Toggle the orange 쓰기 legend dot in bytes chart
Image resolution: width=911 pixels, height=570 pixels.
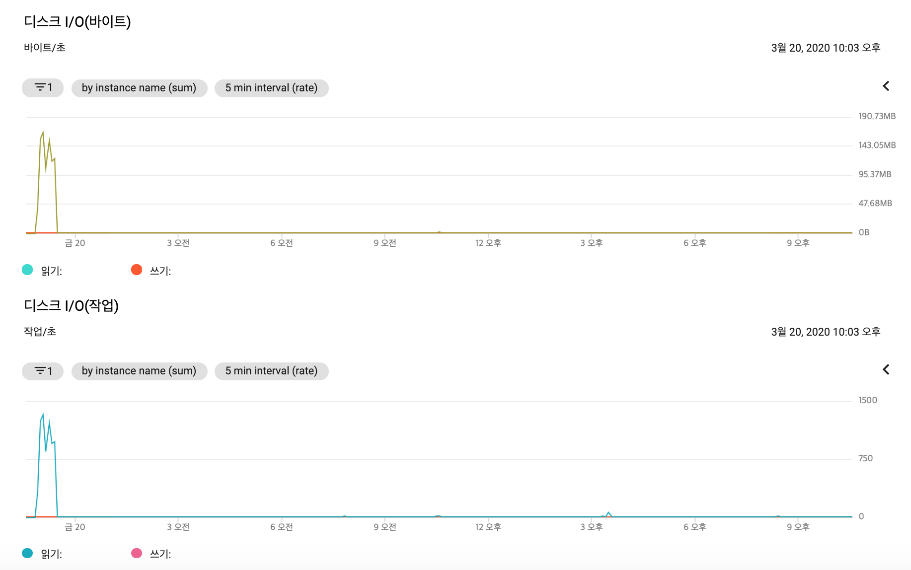[x=137, y=270]
